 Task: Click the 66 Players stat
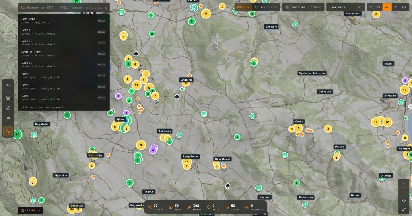point(155,207)
